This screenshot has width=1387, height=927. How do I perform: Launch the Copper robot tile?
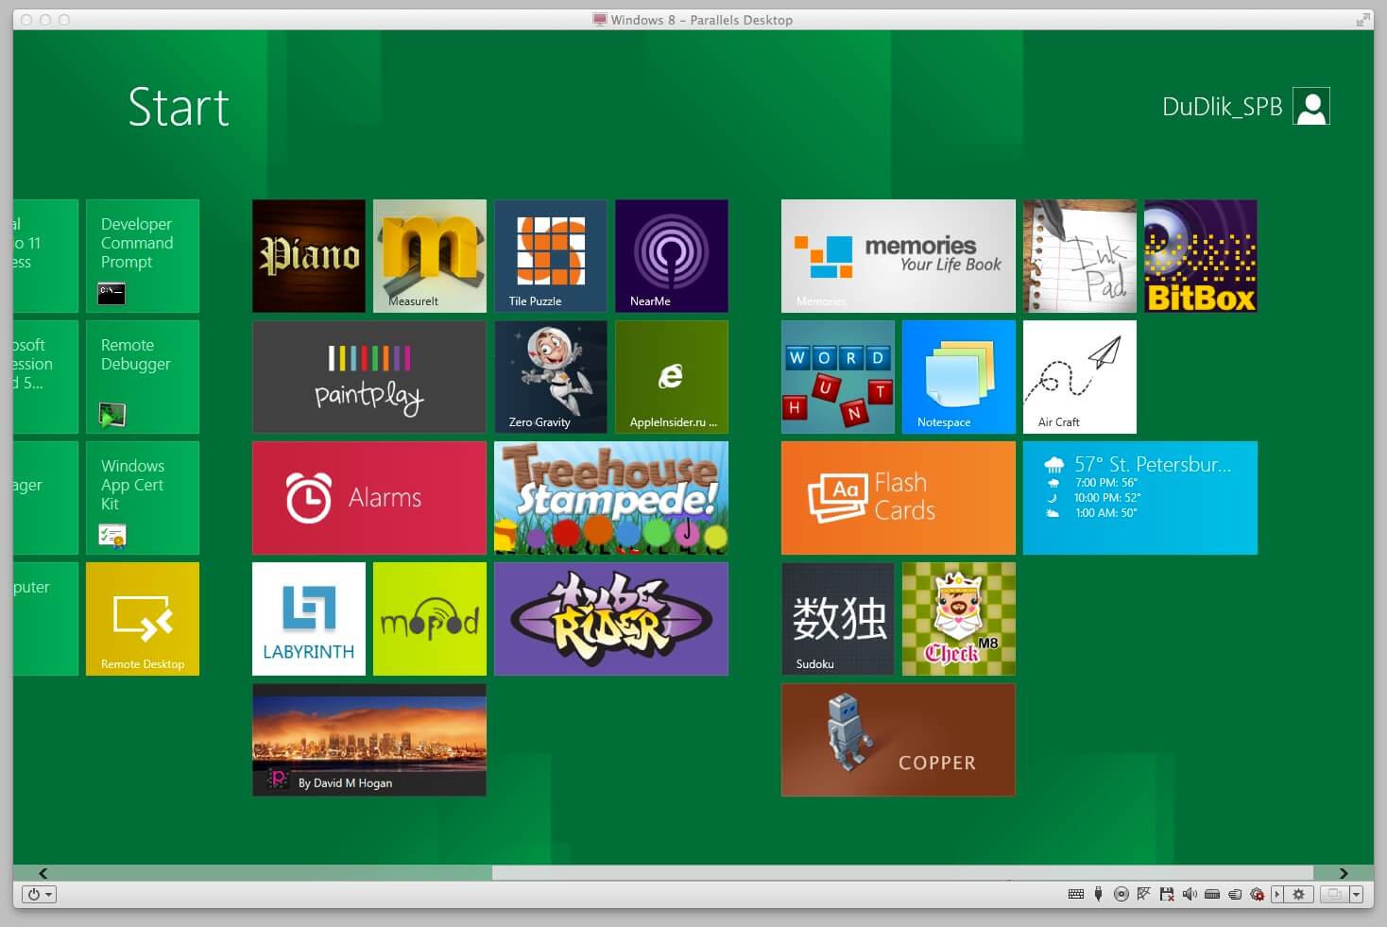click(x=899, y=740)
